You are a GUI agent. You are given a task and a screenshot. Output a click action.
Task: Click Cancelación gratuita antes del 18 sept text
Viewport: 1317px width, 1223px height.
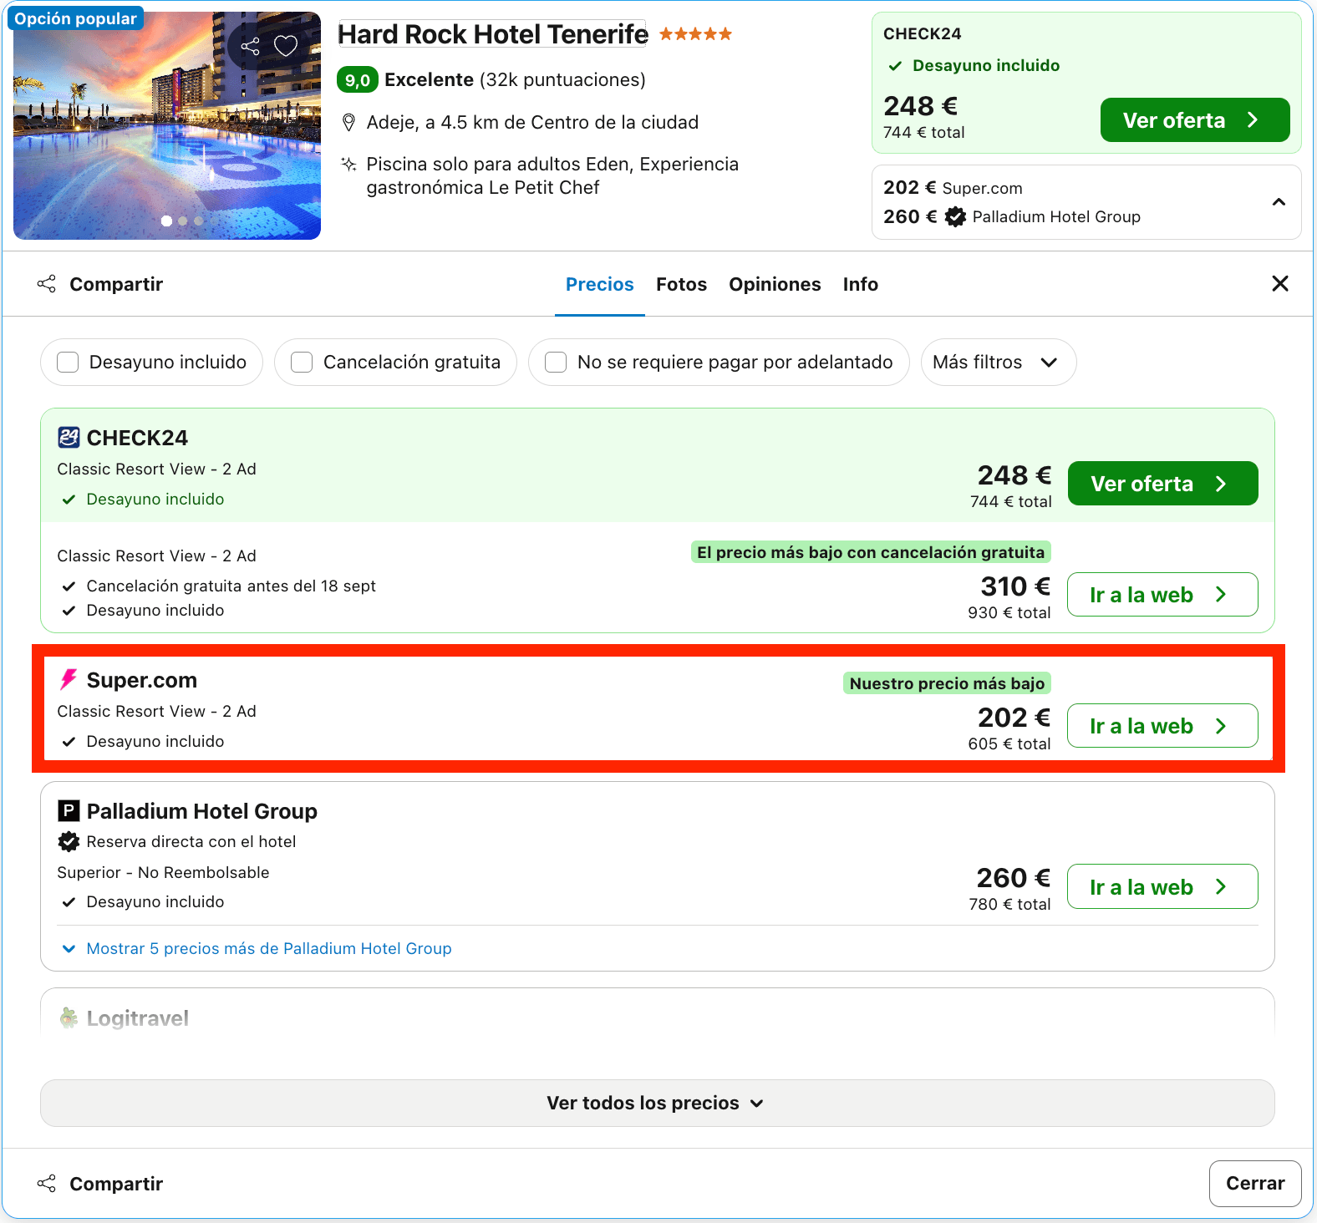point(231,586)
